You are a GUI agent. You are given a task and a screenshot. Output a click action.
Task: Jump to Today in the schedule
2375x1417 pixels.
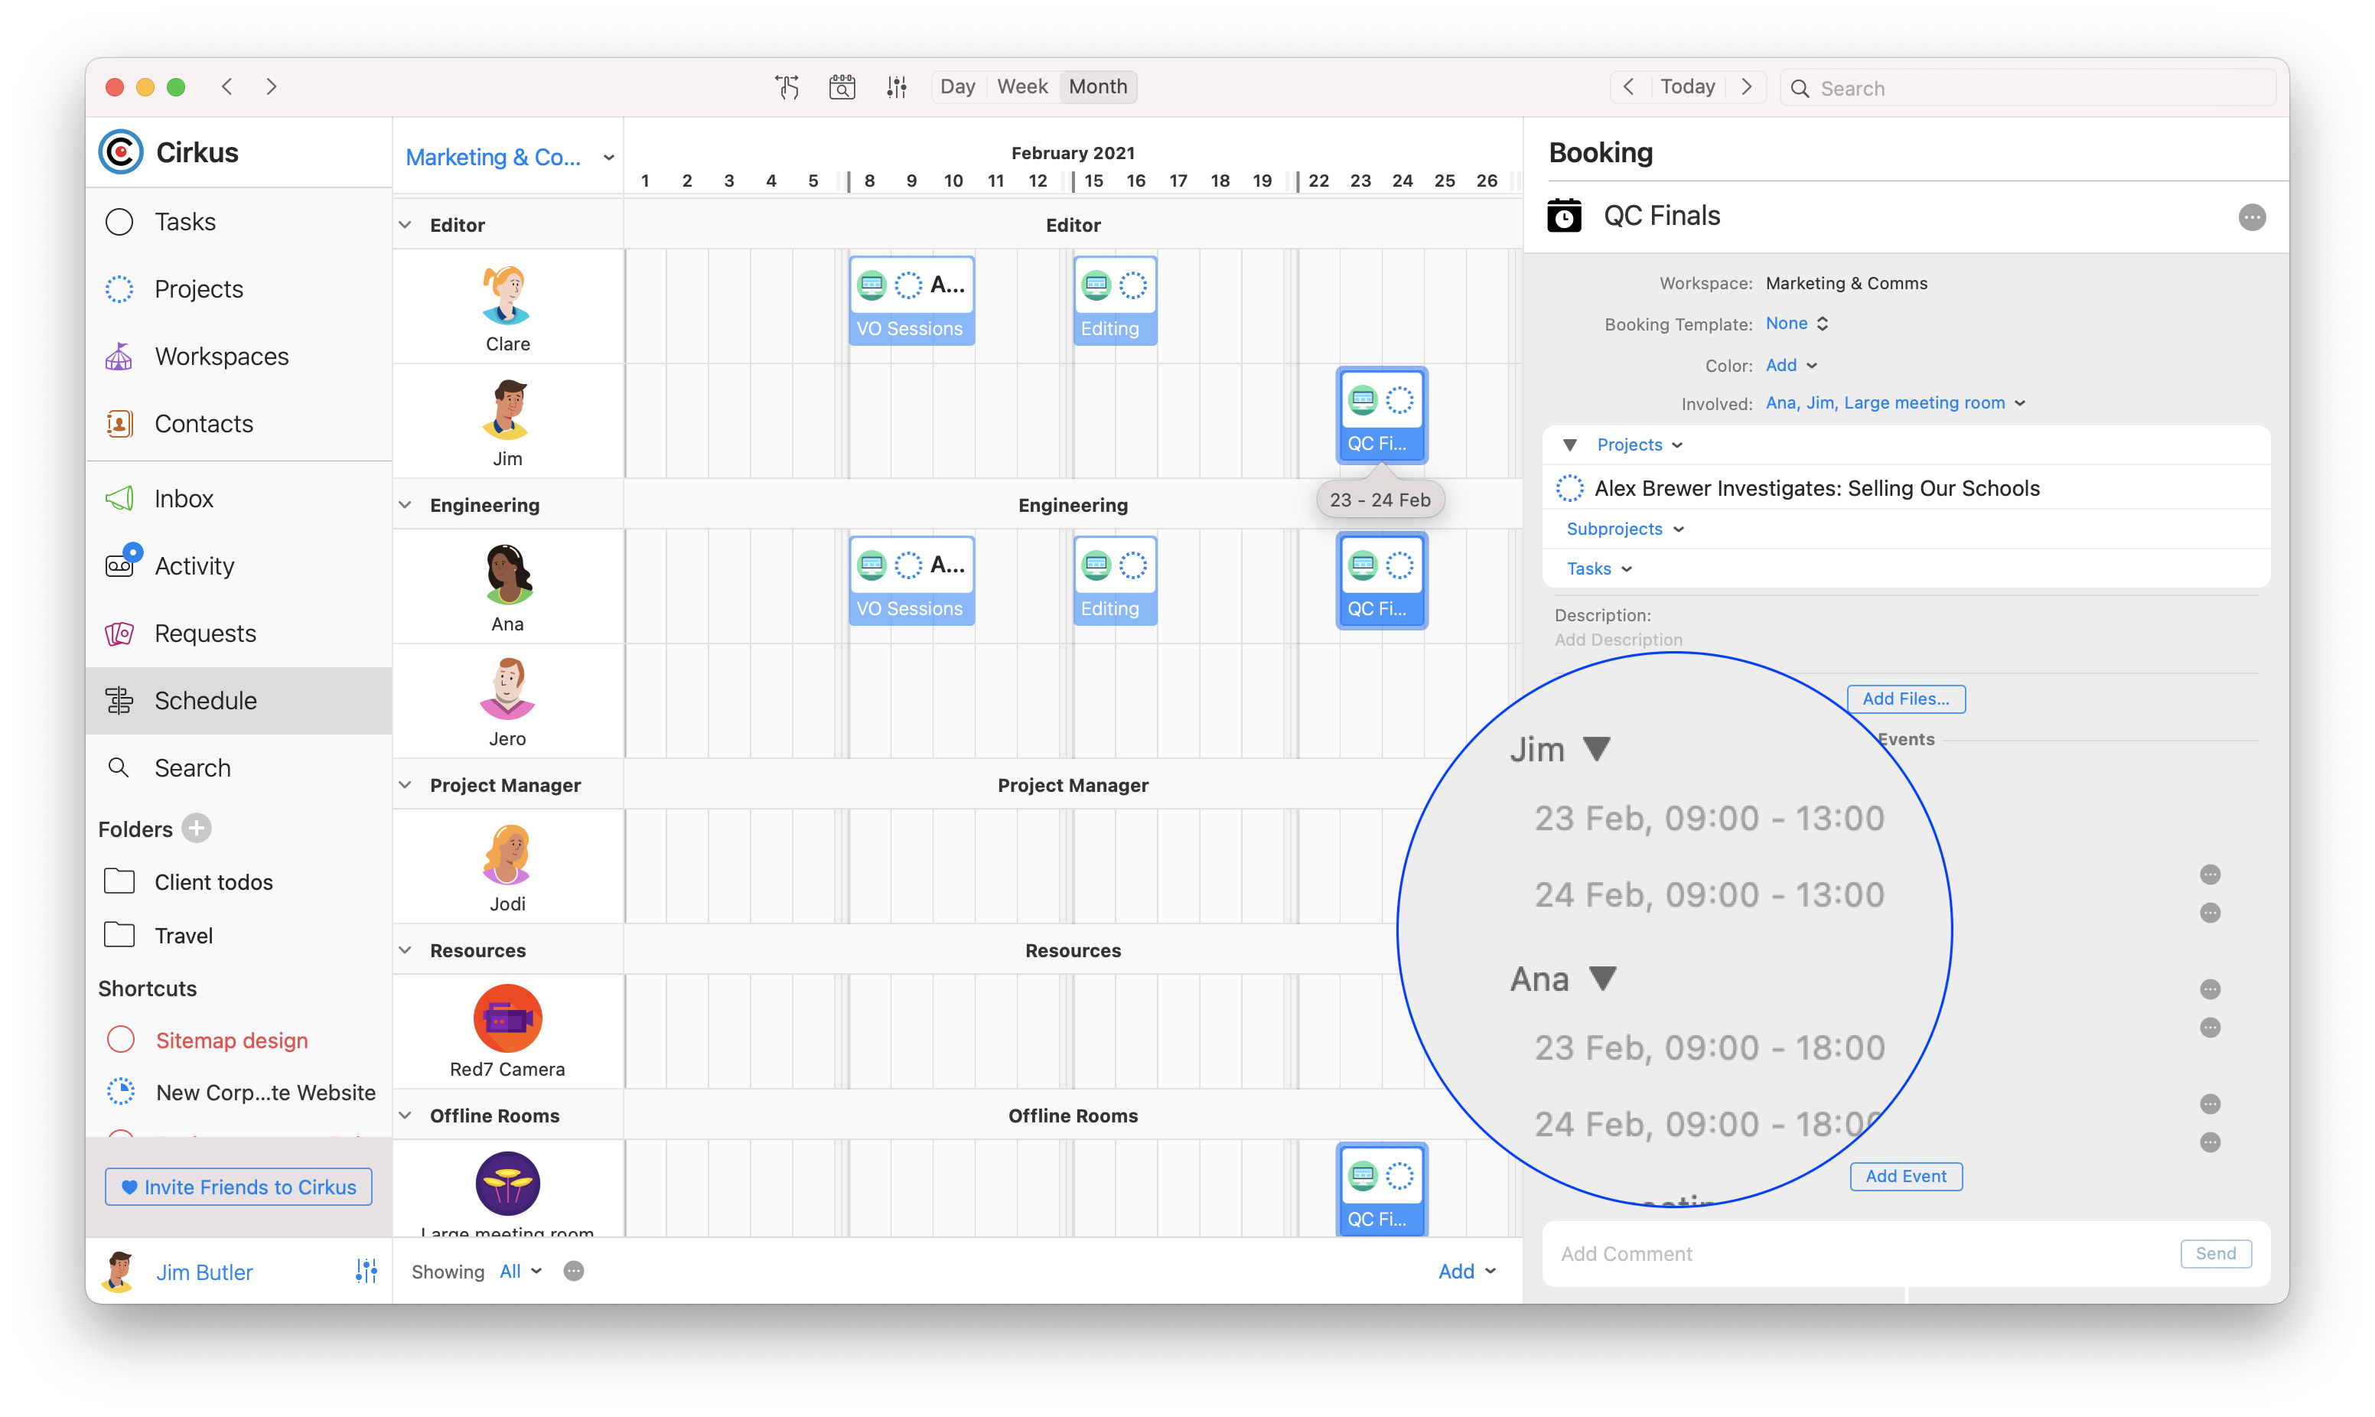[1688, 87]
